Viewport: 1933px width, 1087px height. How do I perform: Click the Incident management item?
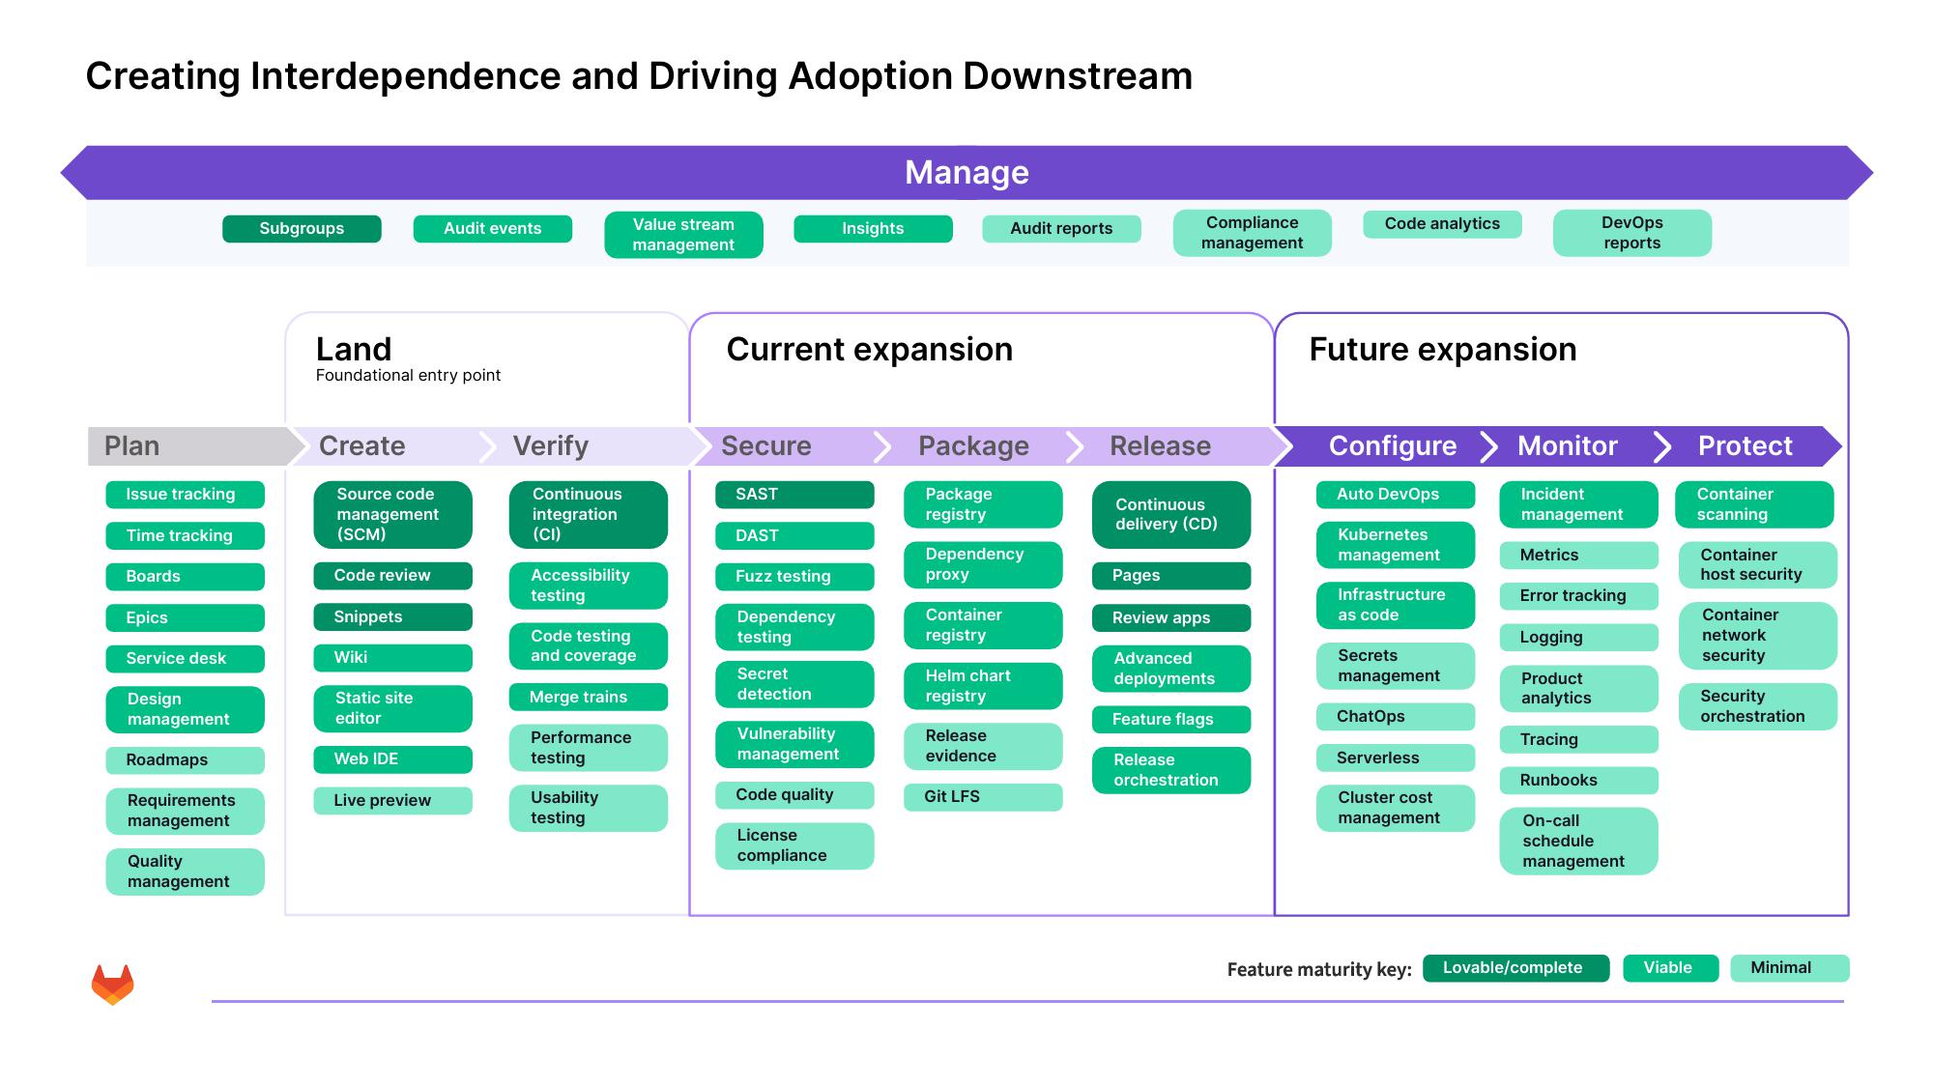coord(1579,504)
